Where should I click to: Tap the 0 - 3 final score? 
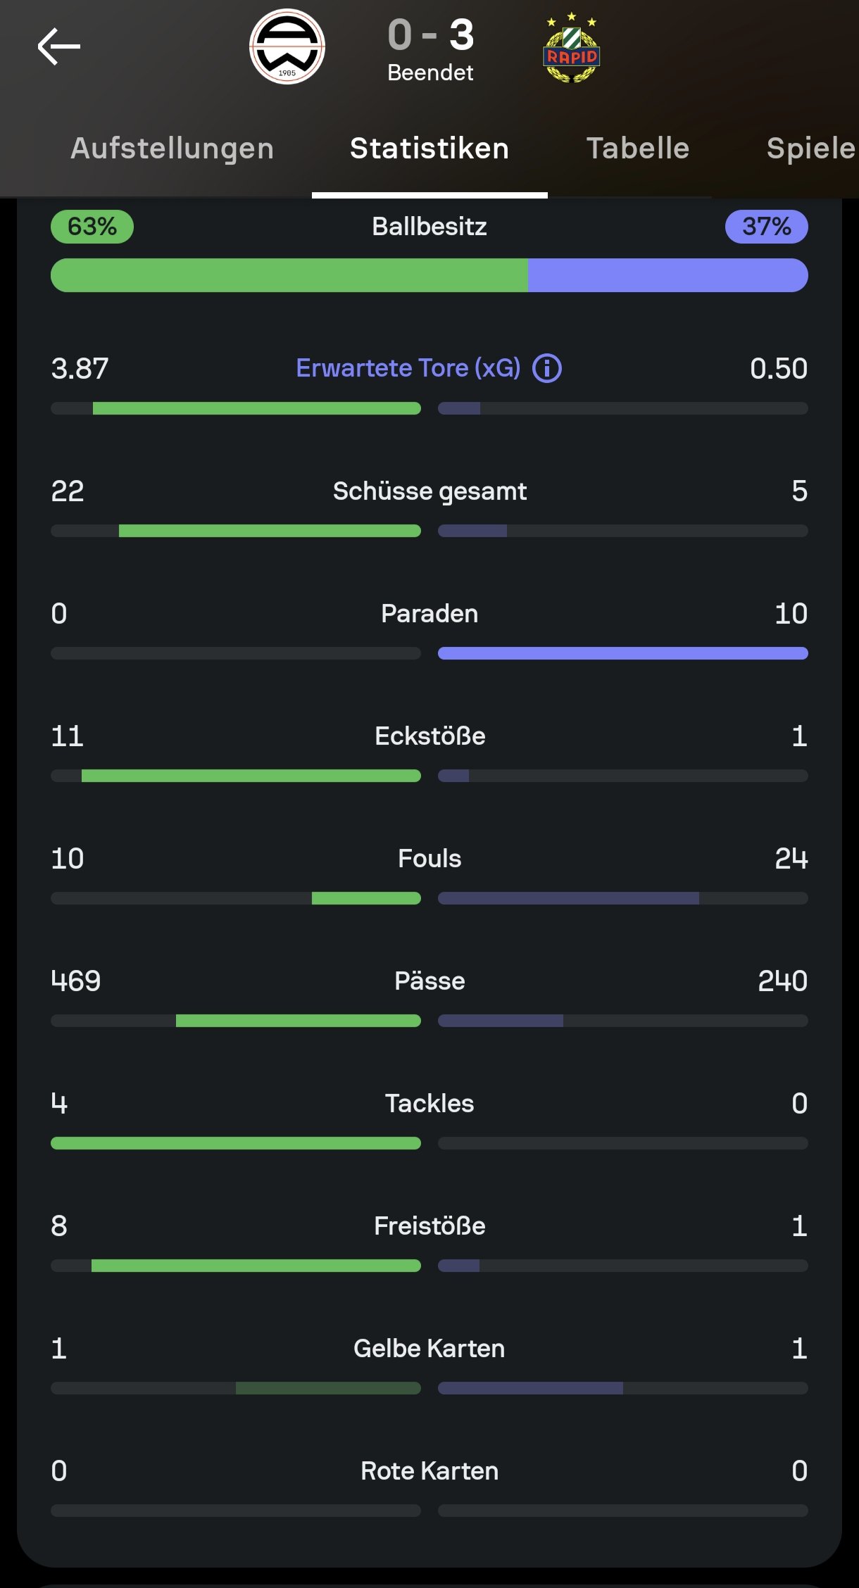[x=431, y=35]
